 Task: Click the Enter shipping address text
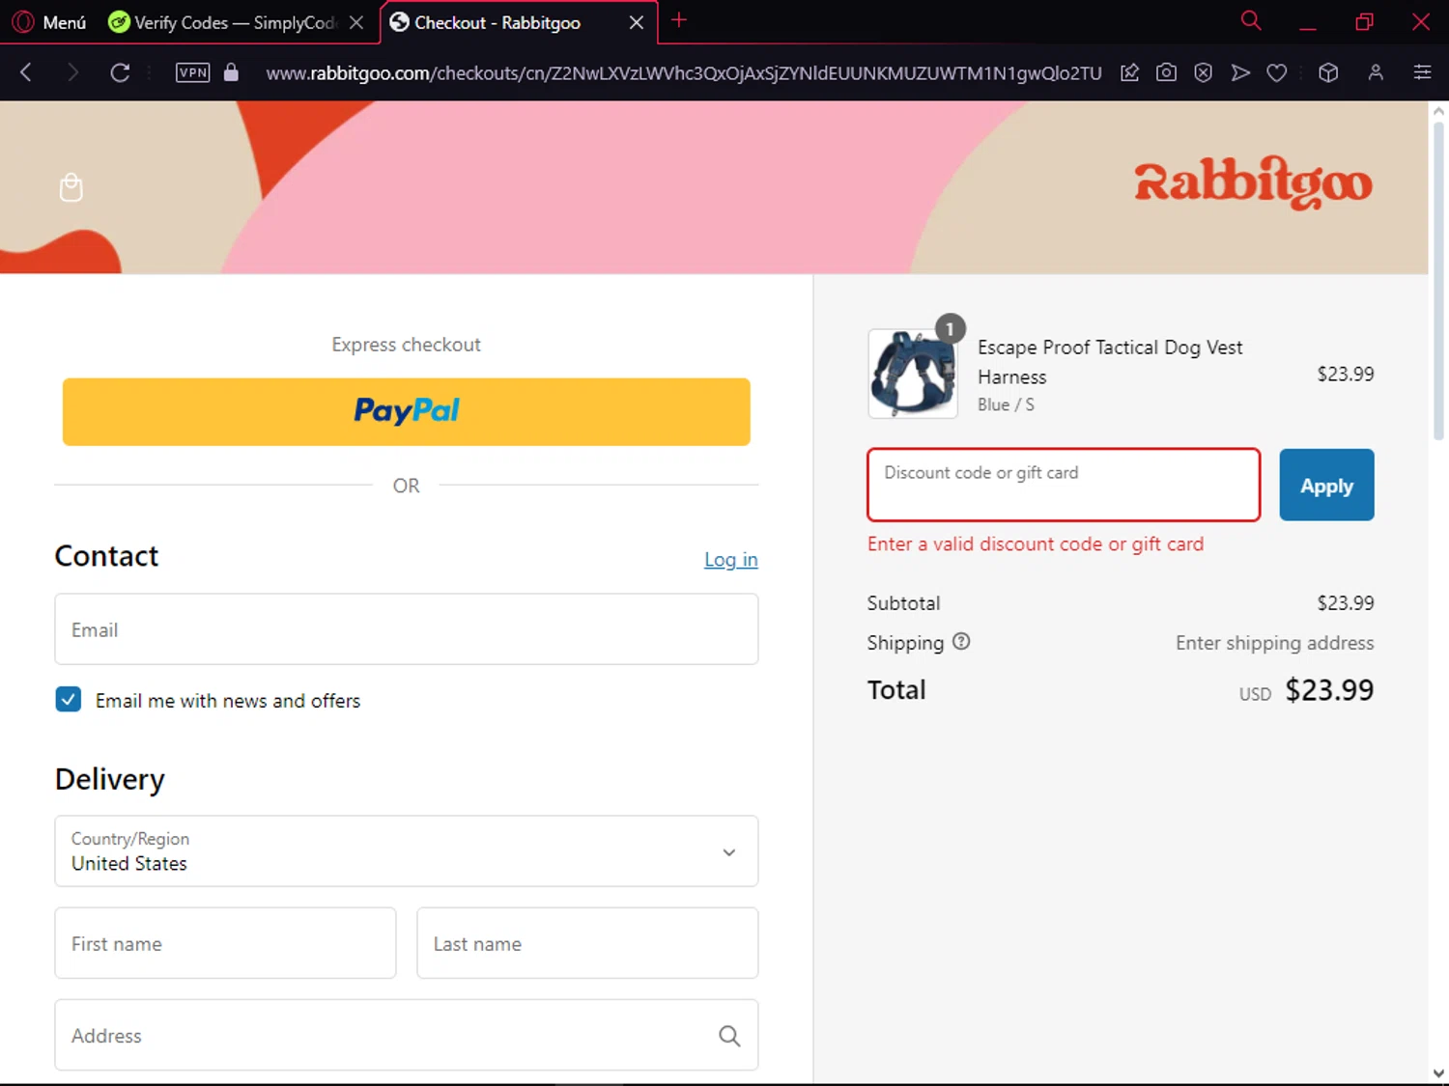[x=1274, y=643]
